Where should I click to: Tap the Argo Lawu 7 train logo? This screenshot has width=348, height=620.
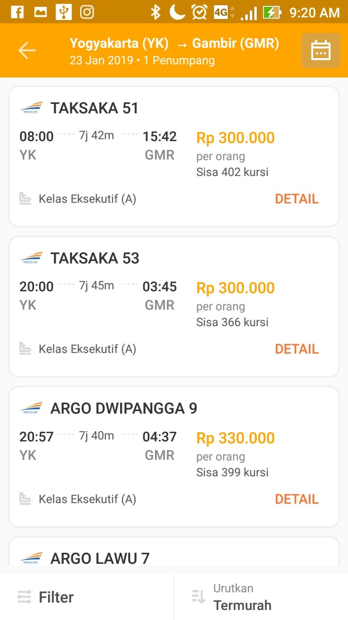[x=31, y=558]
